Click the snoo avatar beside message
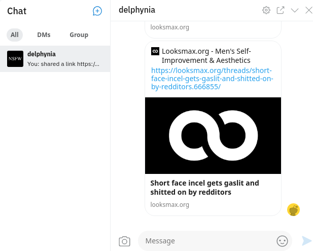This screenshot has height=251, width=313. 293,209
